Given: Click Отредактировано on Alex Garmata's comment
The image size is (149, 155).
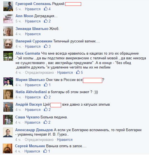Looking at the screenshot, I should tap(39, 73).
